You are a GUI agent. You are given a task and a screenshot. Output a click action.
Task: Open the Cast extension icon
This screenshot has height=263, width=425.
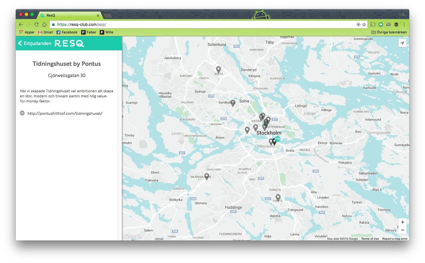pyautogui.click(x=373, y=25)
